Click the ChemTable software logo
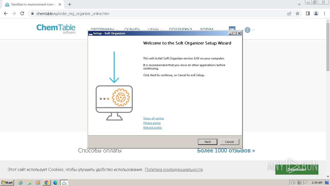 56,29
